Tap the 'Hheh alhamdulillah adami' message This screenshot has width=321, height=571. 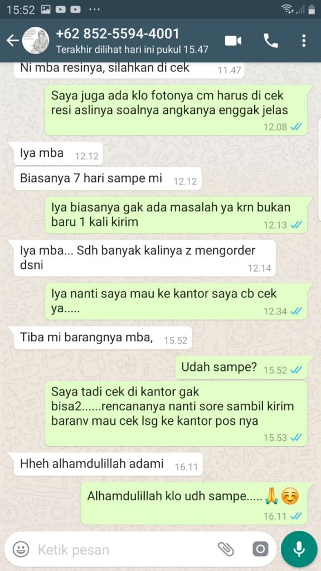pyautogui.click(x=108, y=464)
